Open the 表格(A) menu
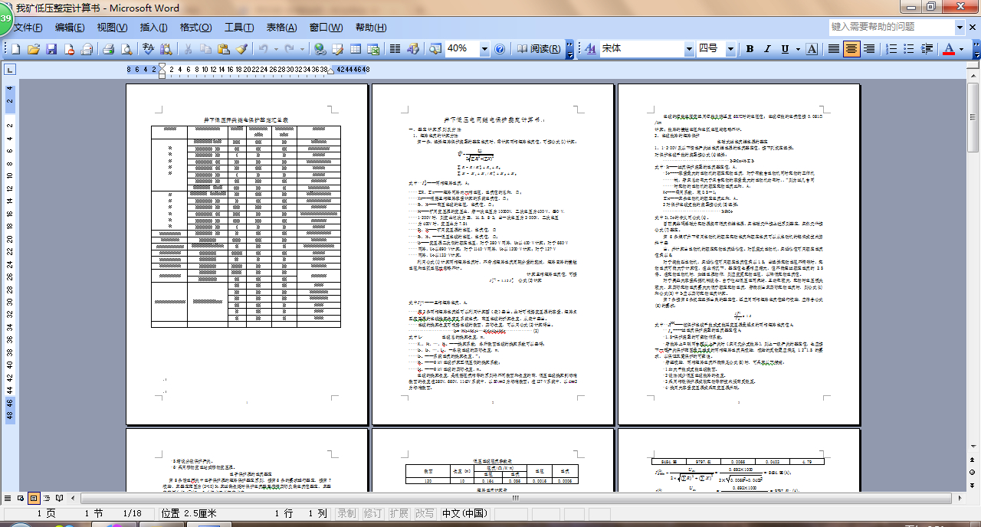The width and height of the screenshot is (981, 527). pos(281,27)
